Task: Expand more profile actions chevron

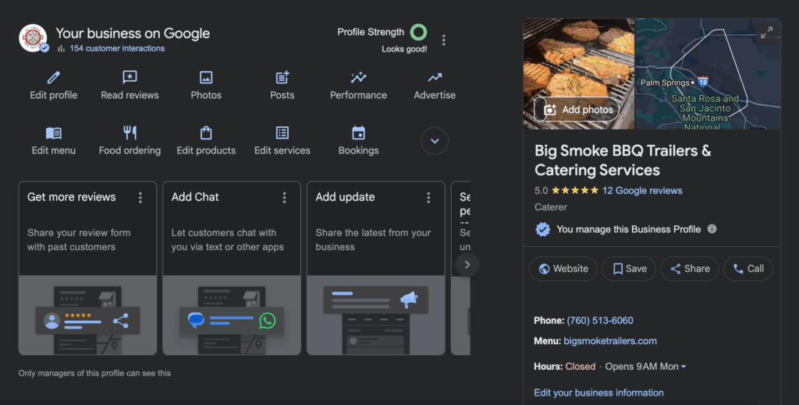Action: coord(435,141)
